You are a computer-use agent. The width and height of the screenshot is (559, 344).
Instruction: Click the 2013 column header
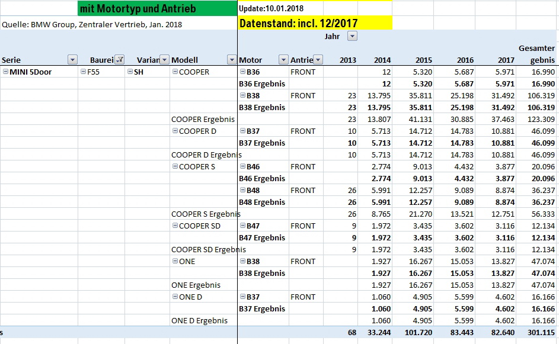pyautogui.click(x=347, y=60)
